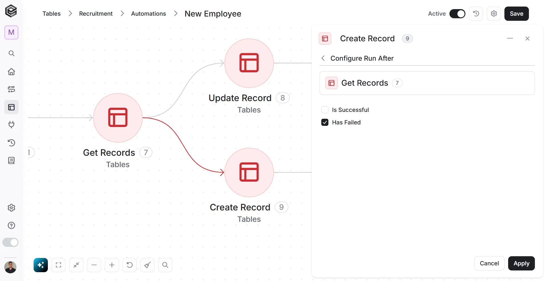Go back from Configure Run After
The height and width of the screenshot is (281, 546).
tap(323, 58)
